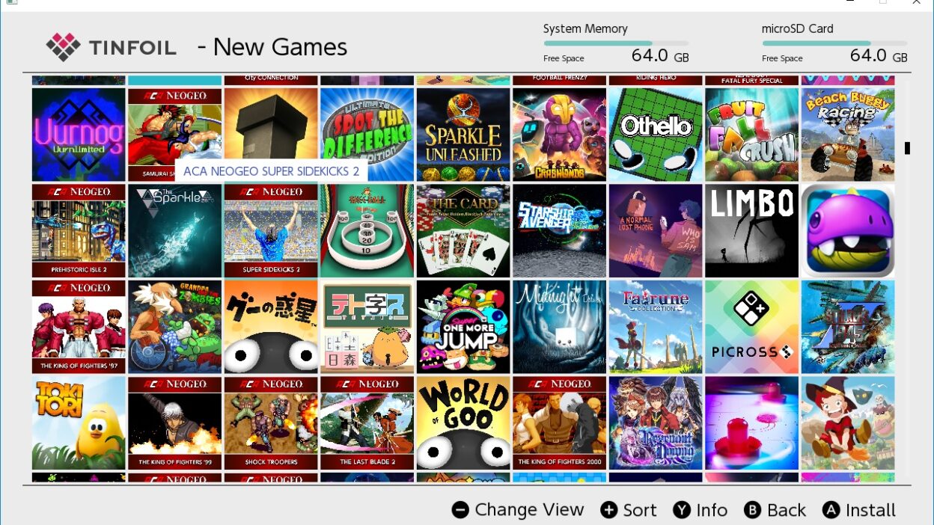Open Spot the Difference game icon
The height and width of the screenshot is (525, 934).
pyautogui.click(x=367, y=135)
